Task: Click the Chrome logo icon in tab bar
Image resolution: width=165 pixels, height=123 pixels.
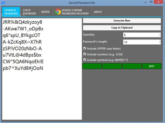Action: tap(58, 12)
